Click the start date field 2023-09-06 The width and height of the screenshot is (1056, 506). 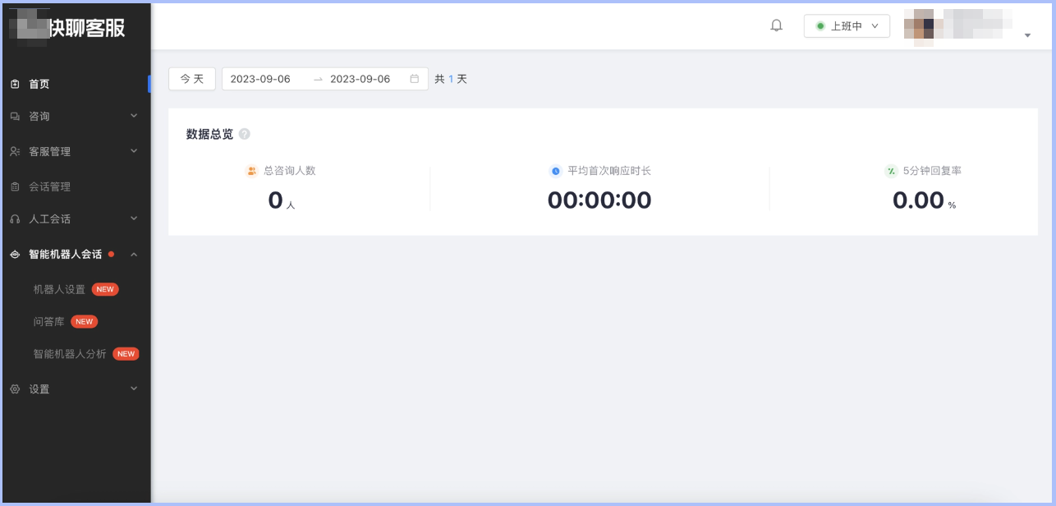[x=260, y=79]
